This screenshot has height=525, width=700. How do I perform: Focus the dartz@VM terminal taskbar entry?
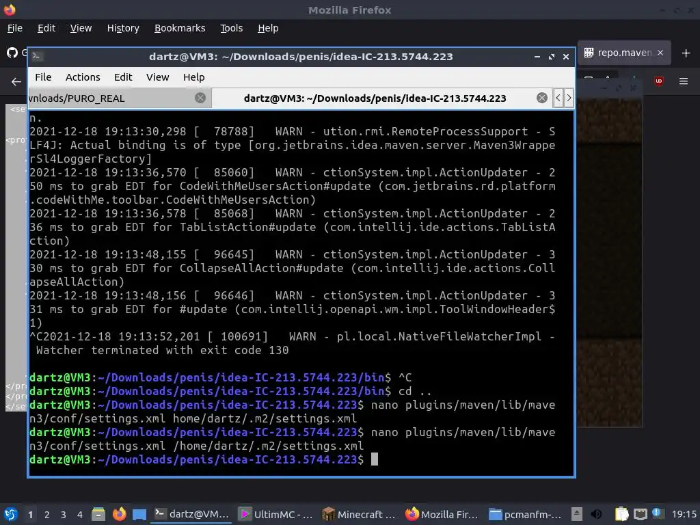[x=192, y=514]
